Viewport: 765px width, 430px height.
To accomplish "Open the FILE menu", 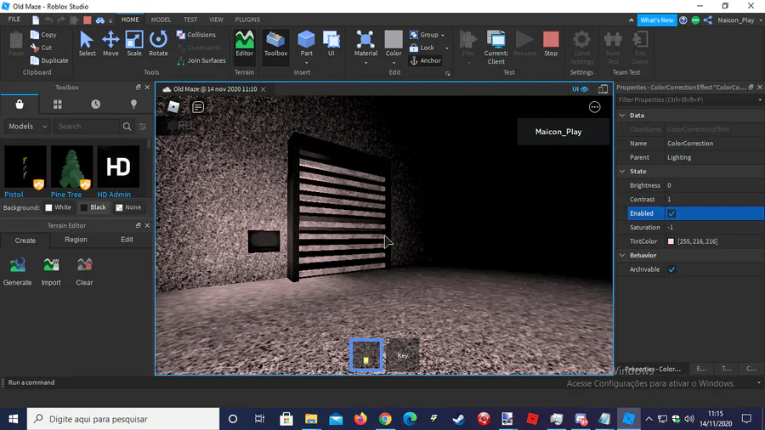I will [x=14, y=20].
